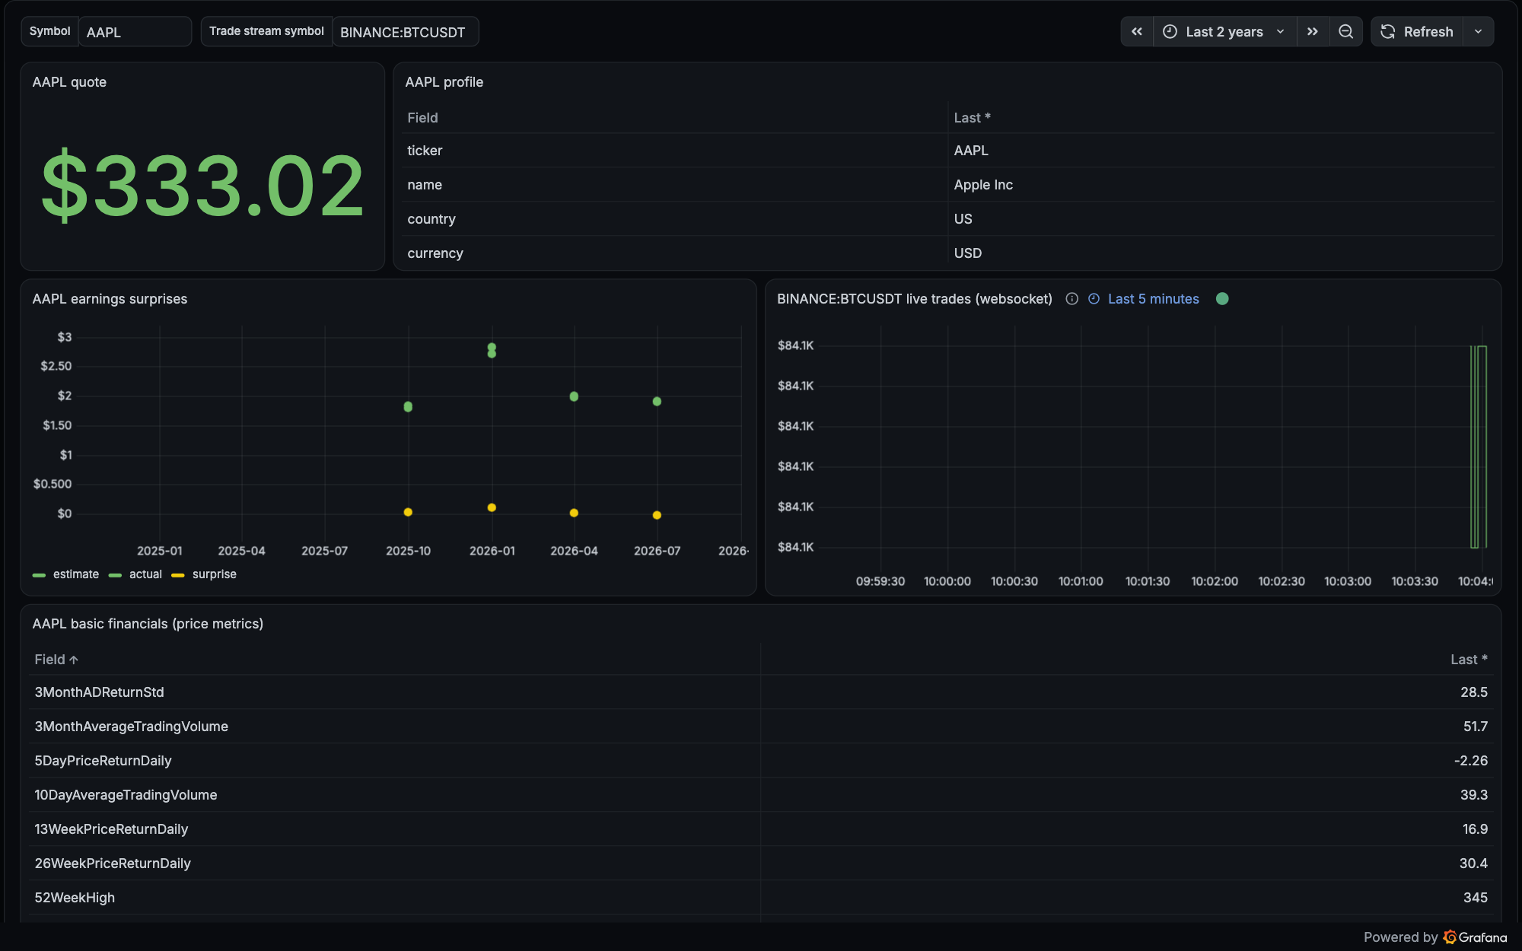Click the 16.9 value for 13WeekPriceReturnDaily
Image resolution: width=1522 pixels, height=951 pixels.
click(x=1475, y=829)
